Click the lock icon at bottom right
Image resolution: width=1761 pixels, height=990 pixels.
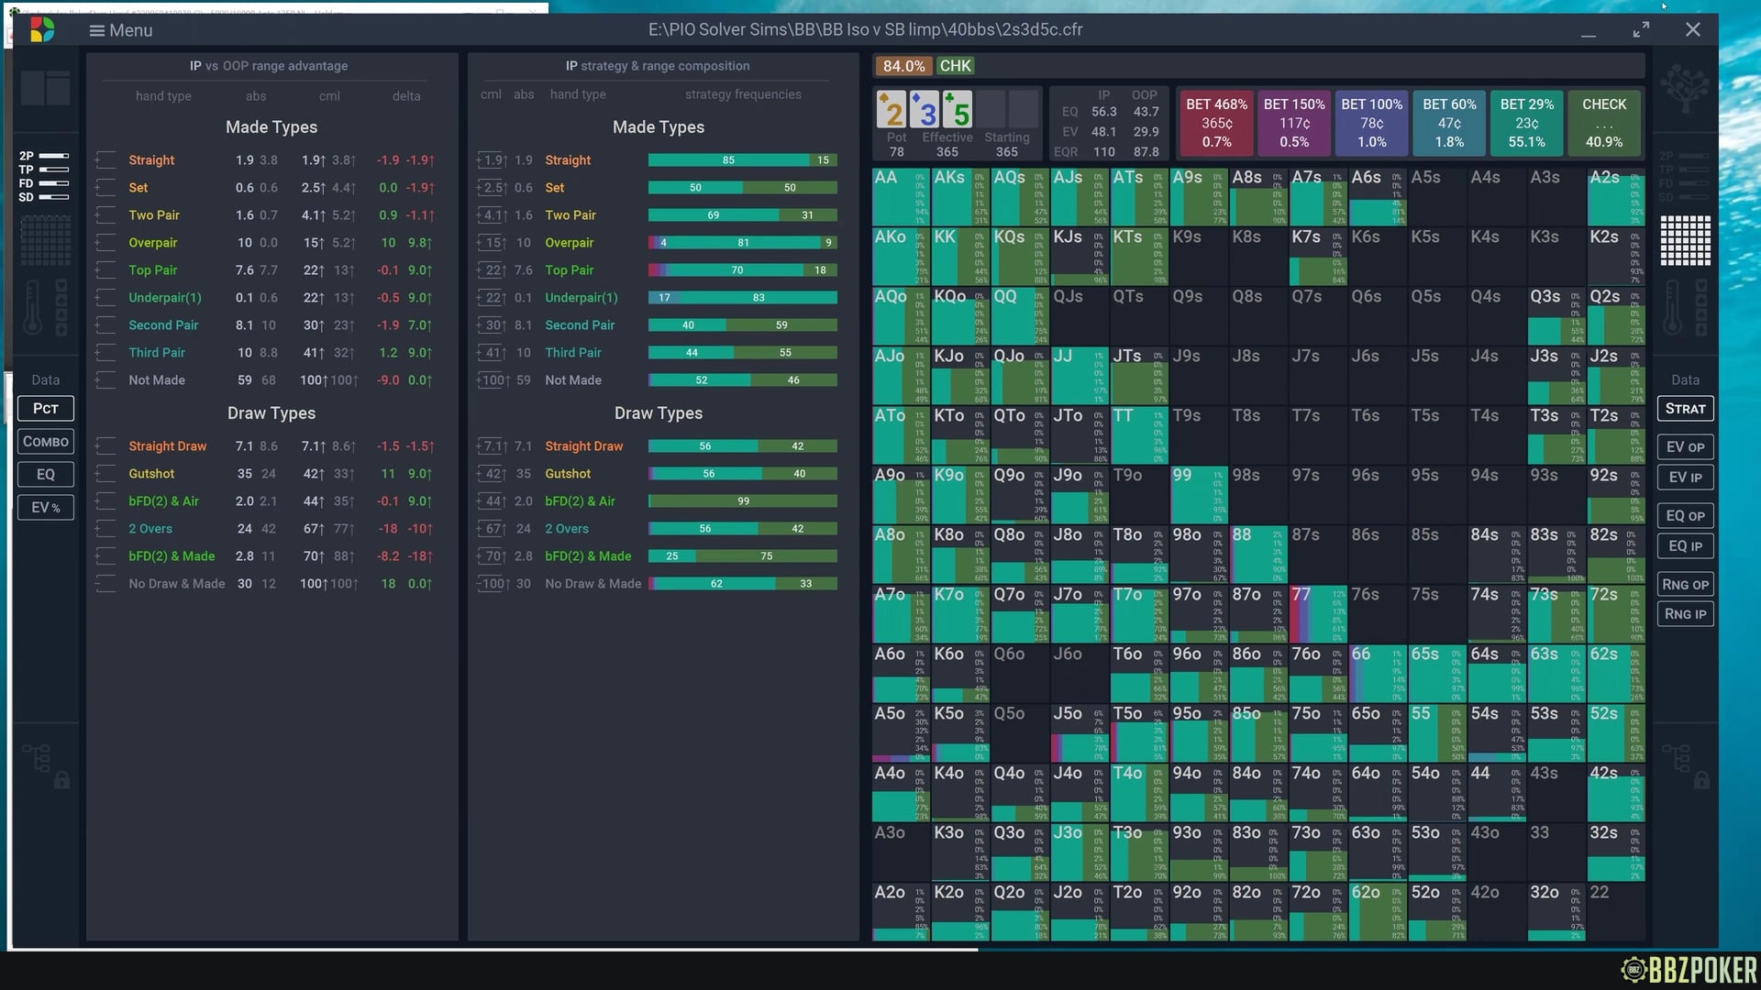(x=1701, y=780)
